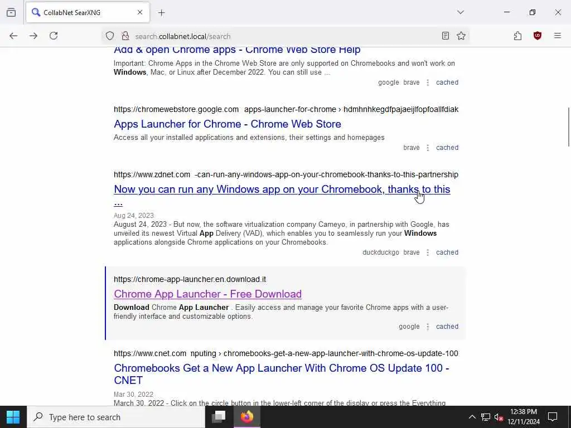Click the Firefox taskbar icon
Image resolution: width=571 pixels, height=428 pixels.
click(x=246, y=417)
